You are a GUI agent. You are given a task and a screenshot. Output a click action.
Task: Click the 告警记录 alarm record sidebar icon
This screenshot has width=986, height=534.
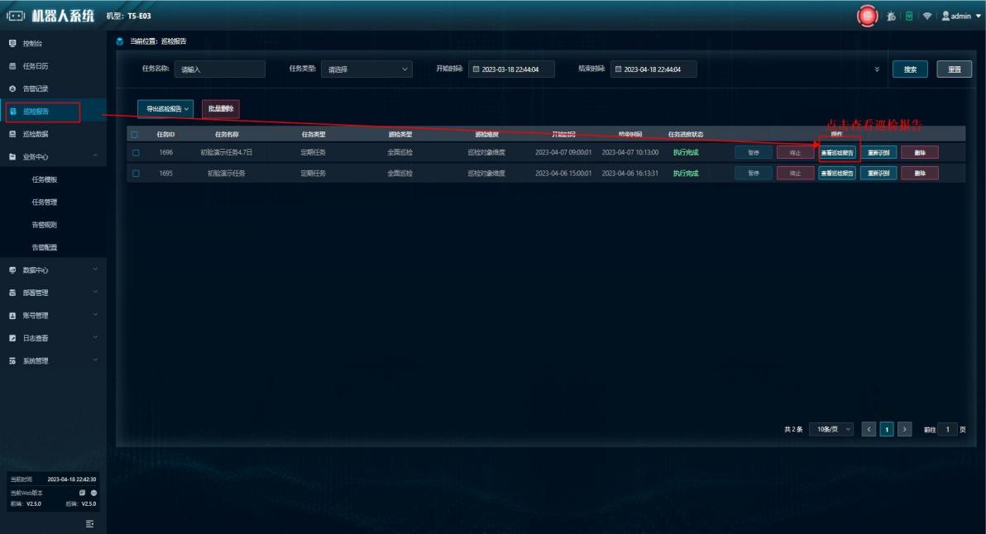[12, 88]
